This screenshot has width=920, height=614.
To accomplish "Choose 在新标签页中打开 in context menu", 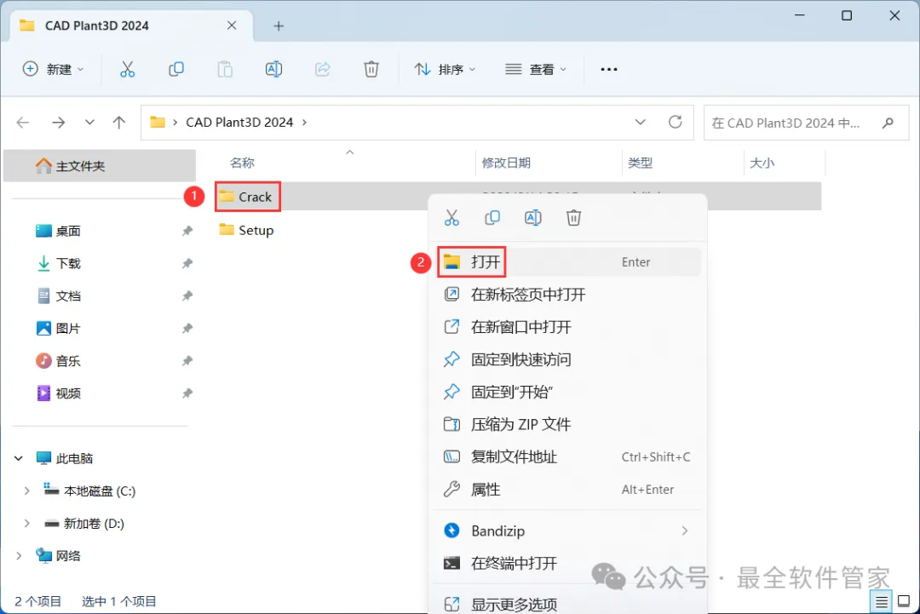I will [566, 295].
